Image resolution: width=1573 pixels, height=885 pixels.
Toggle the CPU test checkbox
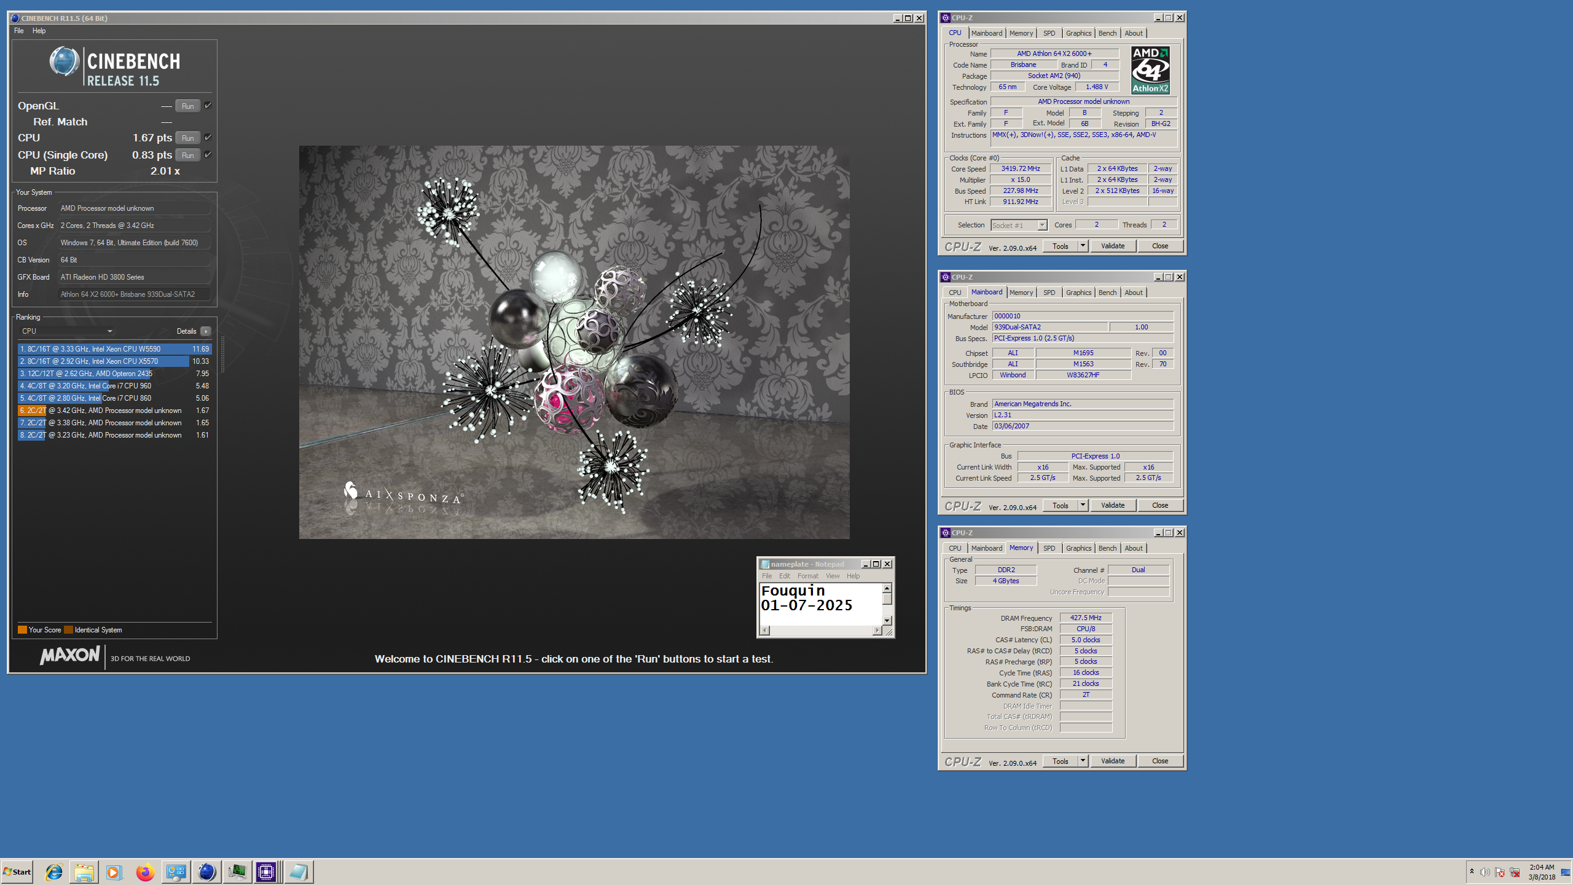pyautogui.click(x=208, y=138)
